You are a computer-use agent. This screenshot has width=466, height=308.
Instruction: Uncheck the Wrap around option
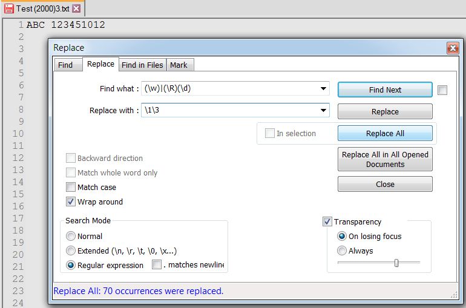point(71,202)
